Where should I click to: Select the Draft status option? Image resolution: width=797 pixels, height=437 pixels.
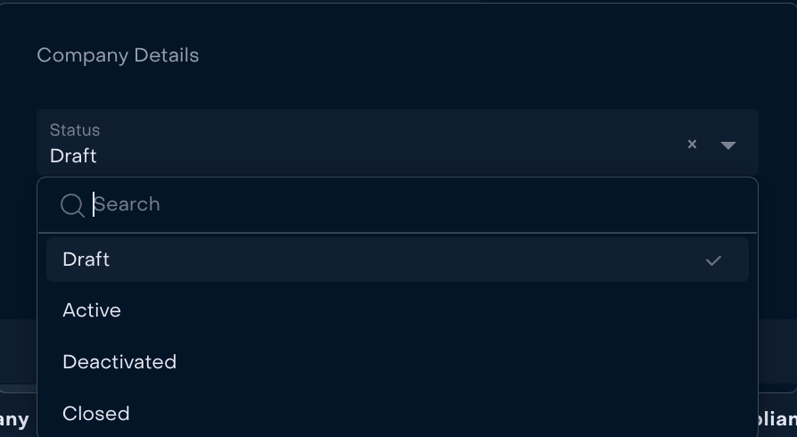(x=86, y=260)
